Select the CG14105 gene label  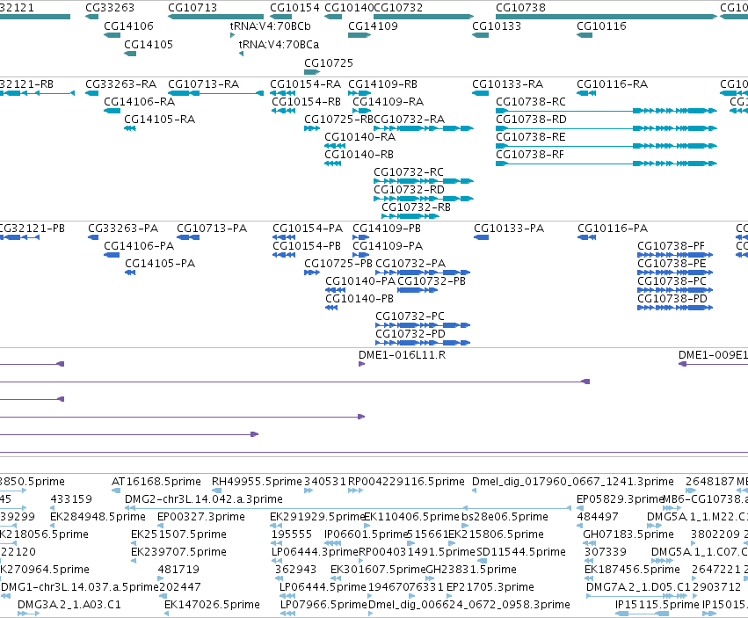point(149,45)
